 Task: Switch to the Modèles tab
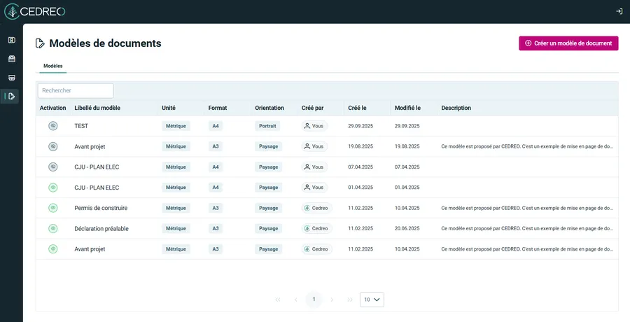(52, 66)
